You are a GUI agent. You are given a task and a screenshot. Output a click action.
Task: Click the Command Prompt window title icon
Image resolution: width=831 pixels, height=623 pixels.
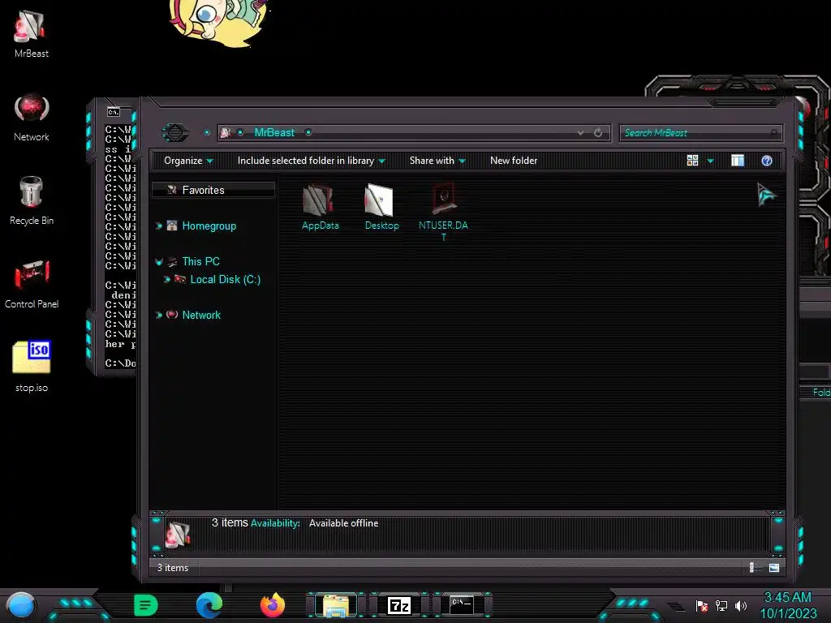coord(114,112)
